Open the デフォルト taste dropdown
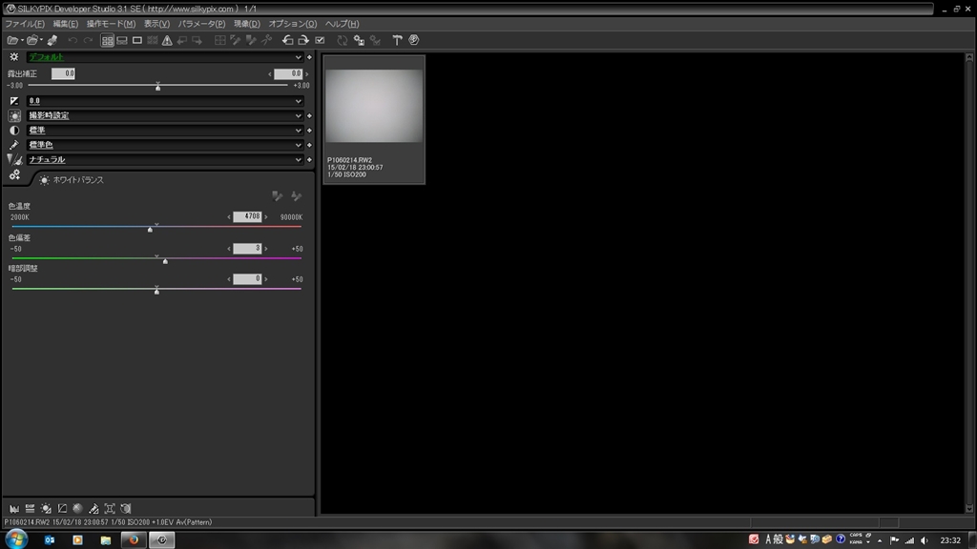 point(164,57)
